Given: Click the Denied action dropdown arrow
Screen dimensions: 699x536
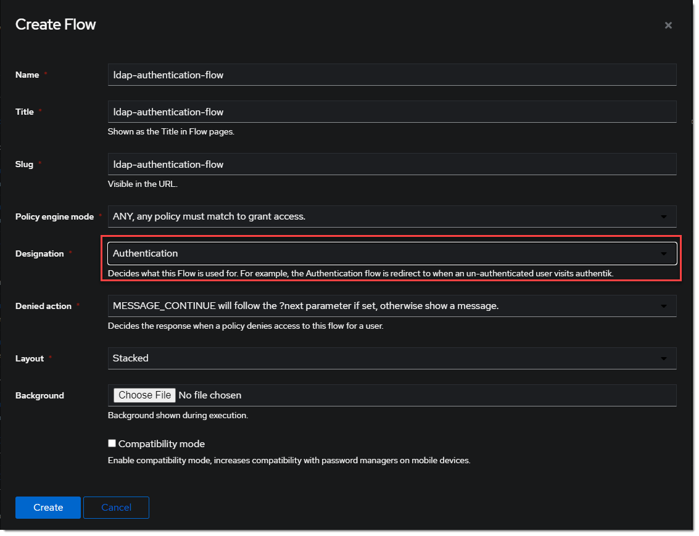Looking at the screenshot, I should (x=664, y=307).
